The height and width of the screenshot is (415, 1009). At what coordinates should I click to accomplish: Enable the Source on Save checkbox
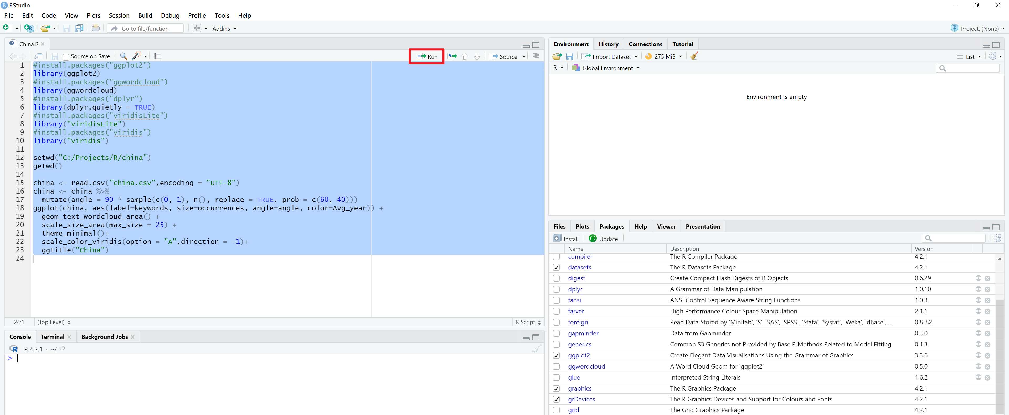pos(66,57)
